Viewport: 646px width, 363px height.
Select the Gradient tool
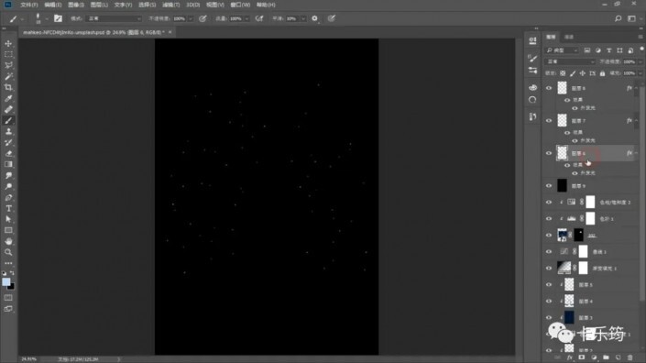(x=8, y=164)
